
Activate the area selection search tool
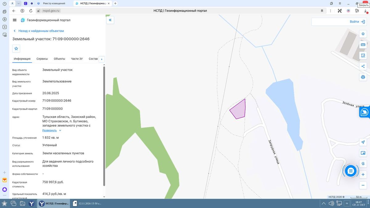(x=363, y=56)
